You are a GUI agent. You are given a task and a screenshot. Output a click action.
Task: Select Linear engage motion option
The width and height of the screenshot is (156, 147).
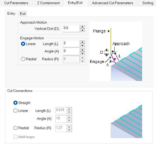point(23,44)
